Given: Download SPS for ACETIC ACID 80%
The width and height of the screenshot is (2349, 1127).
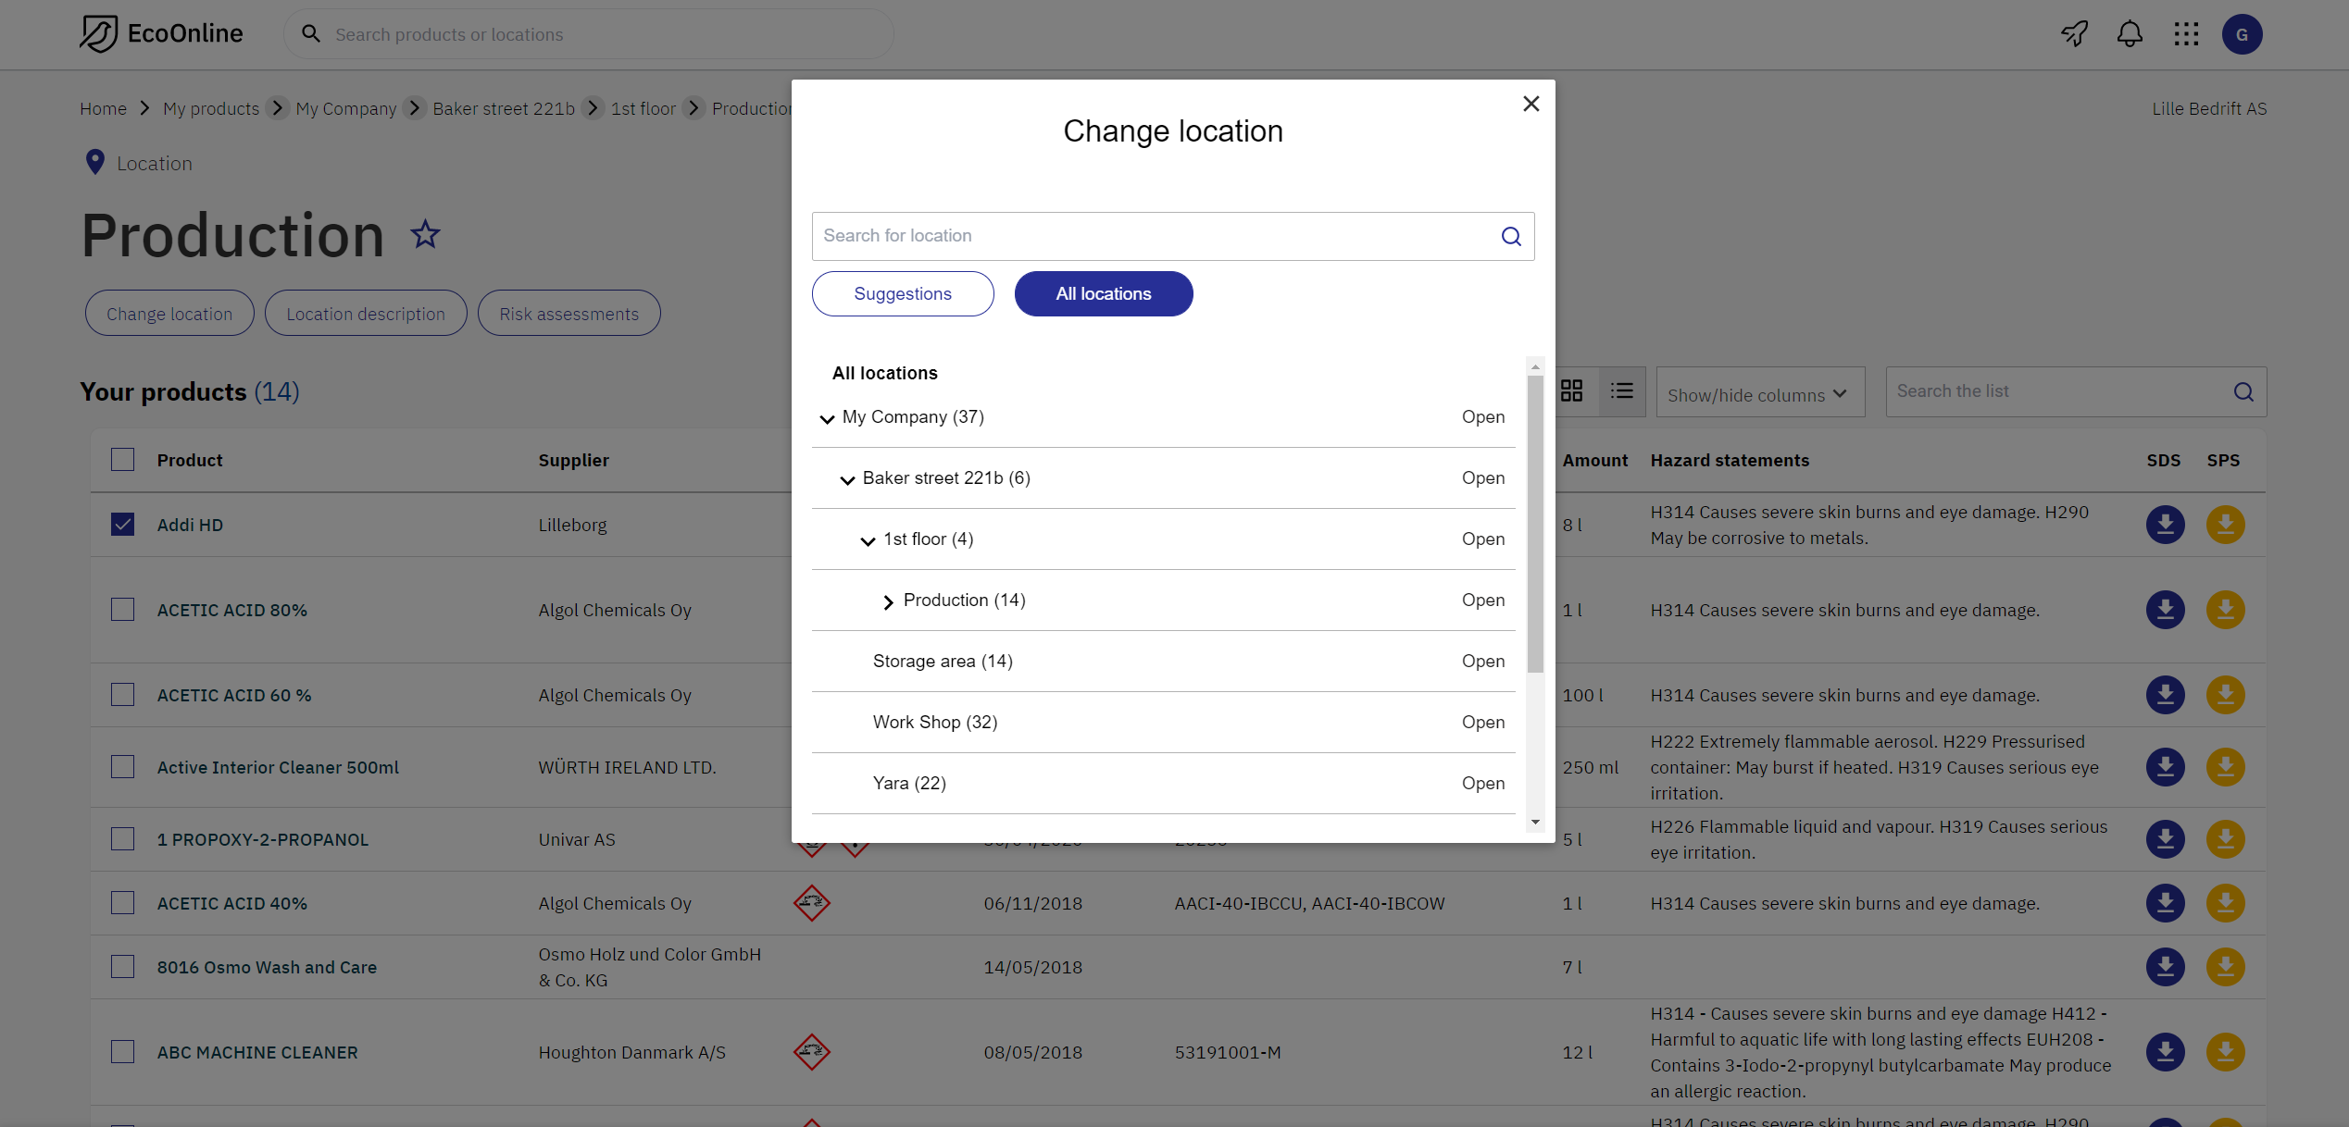Looking at the screenshot, I should tap(2225, 610).
